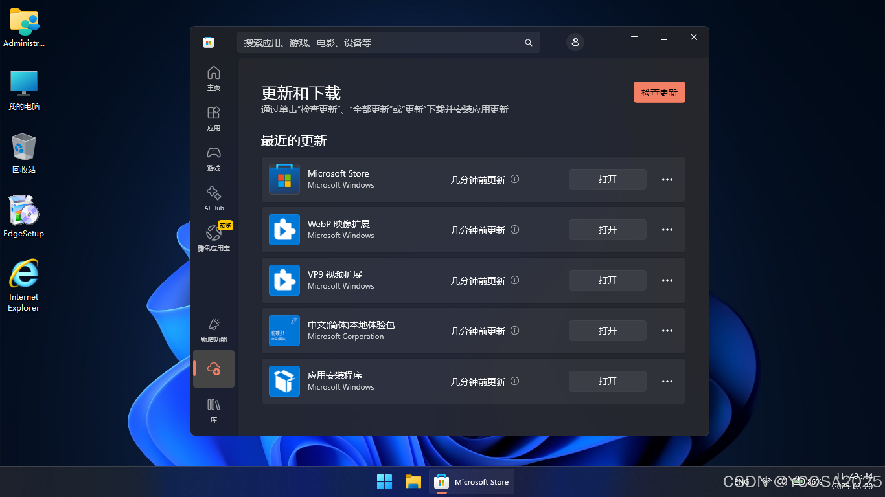Click the "最近的更新" heading
Screen dimensions: 885x497
[294, 140]
